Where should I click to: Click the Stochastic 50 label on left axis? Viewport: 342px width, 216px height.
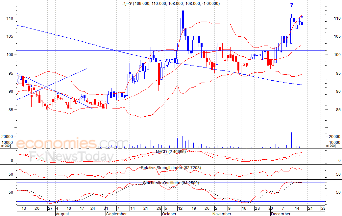click(x=11, y=192)
